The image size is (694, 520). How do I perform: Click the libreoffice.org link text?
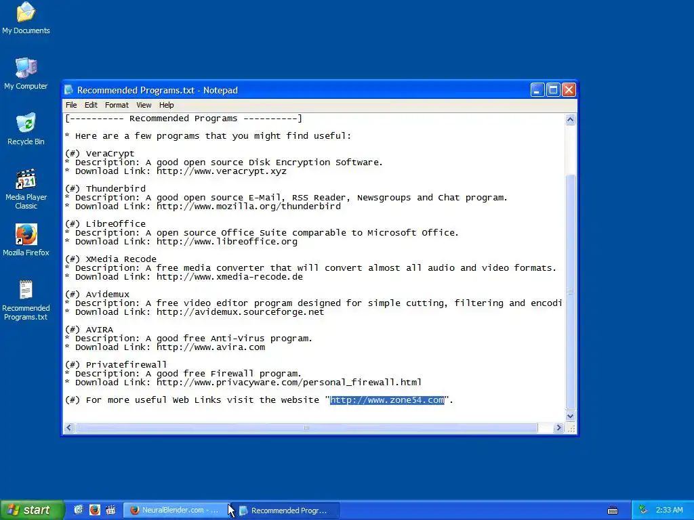pos(227,242)
